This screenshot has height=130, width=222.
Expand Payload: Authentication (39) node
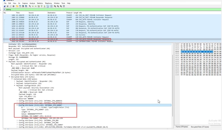15,83
